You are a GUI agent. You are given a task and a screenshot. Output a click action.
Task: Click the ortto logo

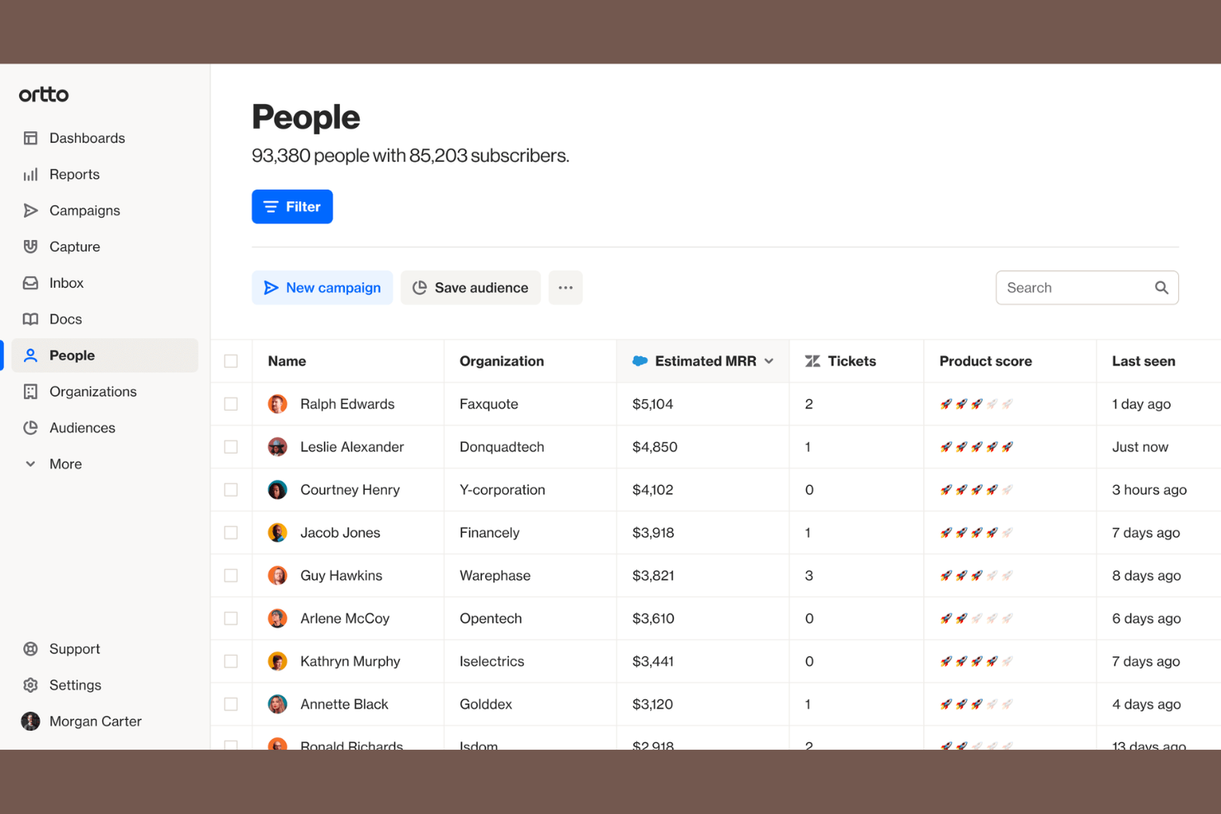click(x=44, y=95)
